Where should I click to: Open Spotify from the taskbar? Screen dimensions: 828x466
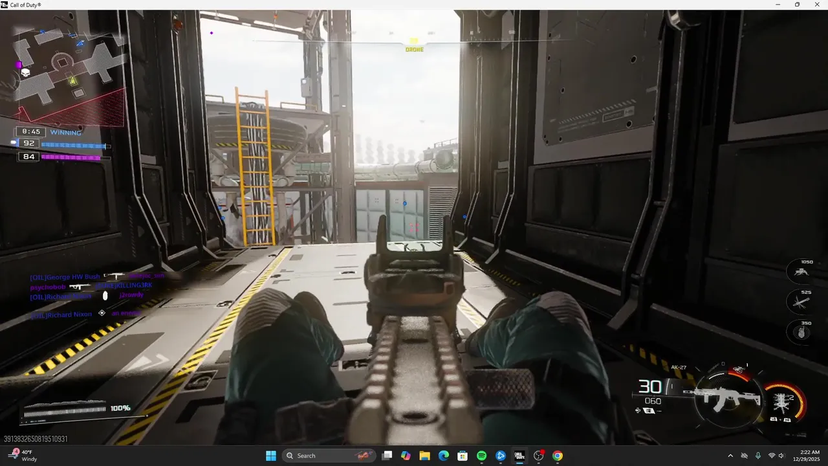[x=481, y=456]
